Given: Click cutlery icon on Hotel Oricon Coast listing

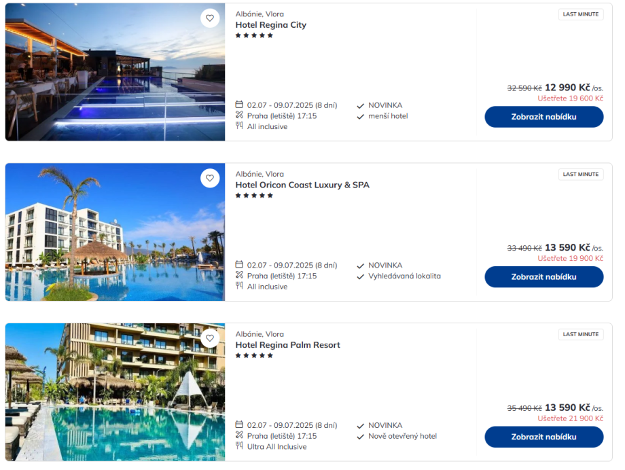Looking at the screenshot, I should coord(239,286).
